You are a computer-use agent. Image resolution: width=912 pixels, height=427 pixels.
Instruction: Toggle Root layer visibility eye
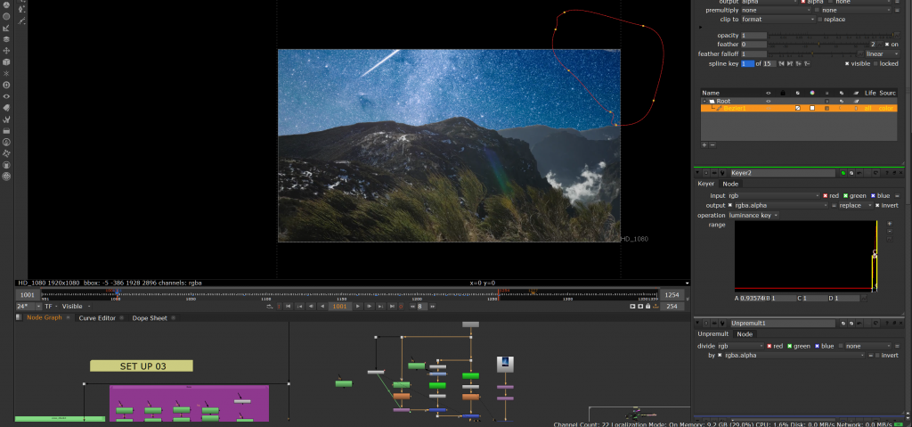(x=769, y=101)
